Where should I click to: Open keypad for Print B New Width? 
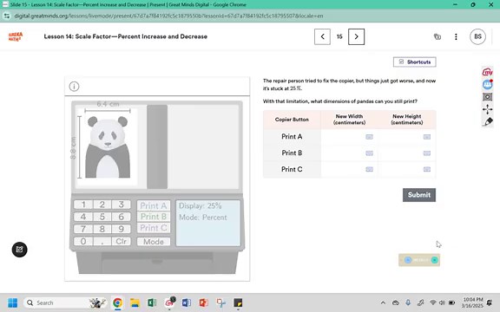369,153
